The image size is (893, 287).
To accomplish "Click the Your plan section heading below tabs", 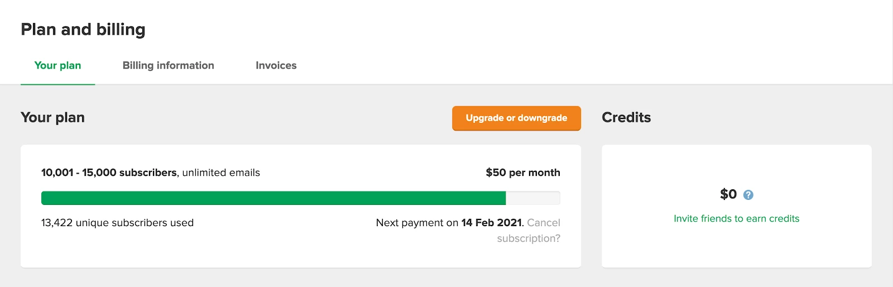I will tap(52, 117).
